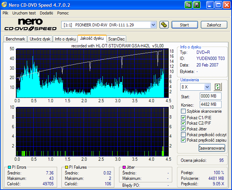Open the Uruchom test menu

pyautogui.click(x=24, y=13)
